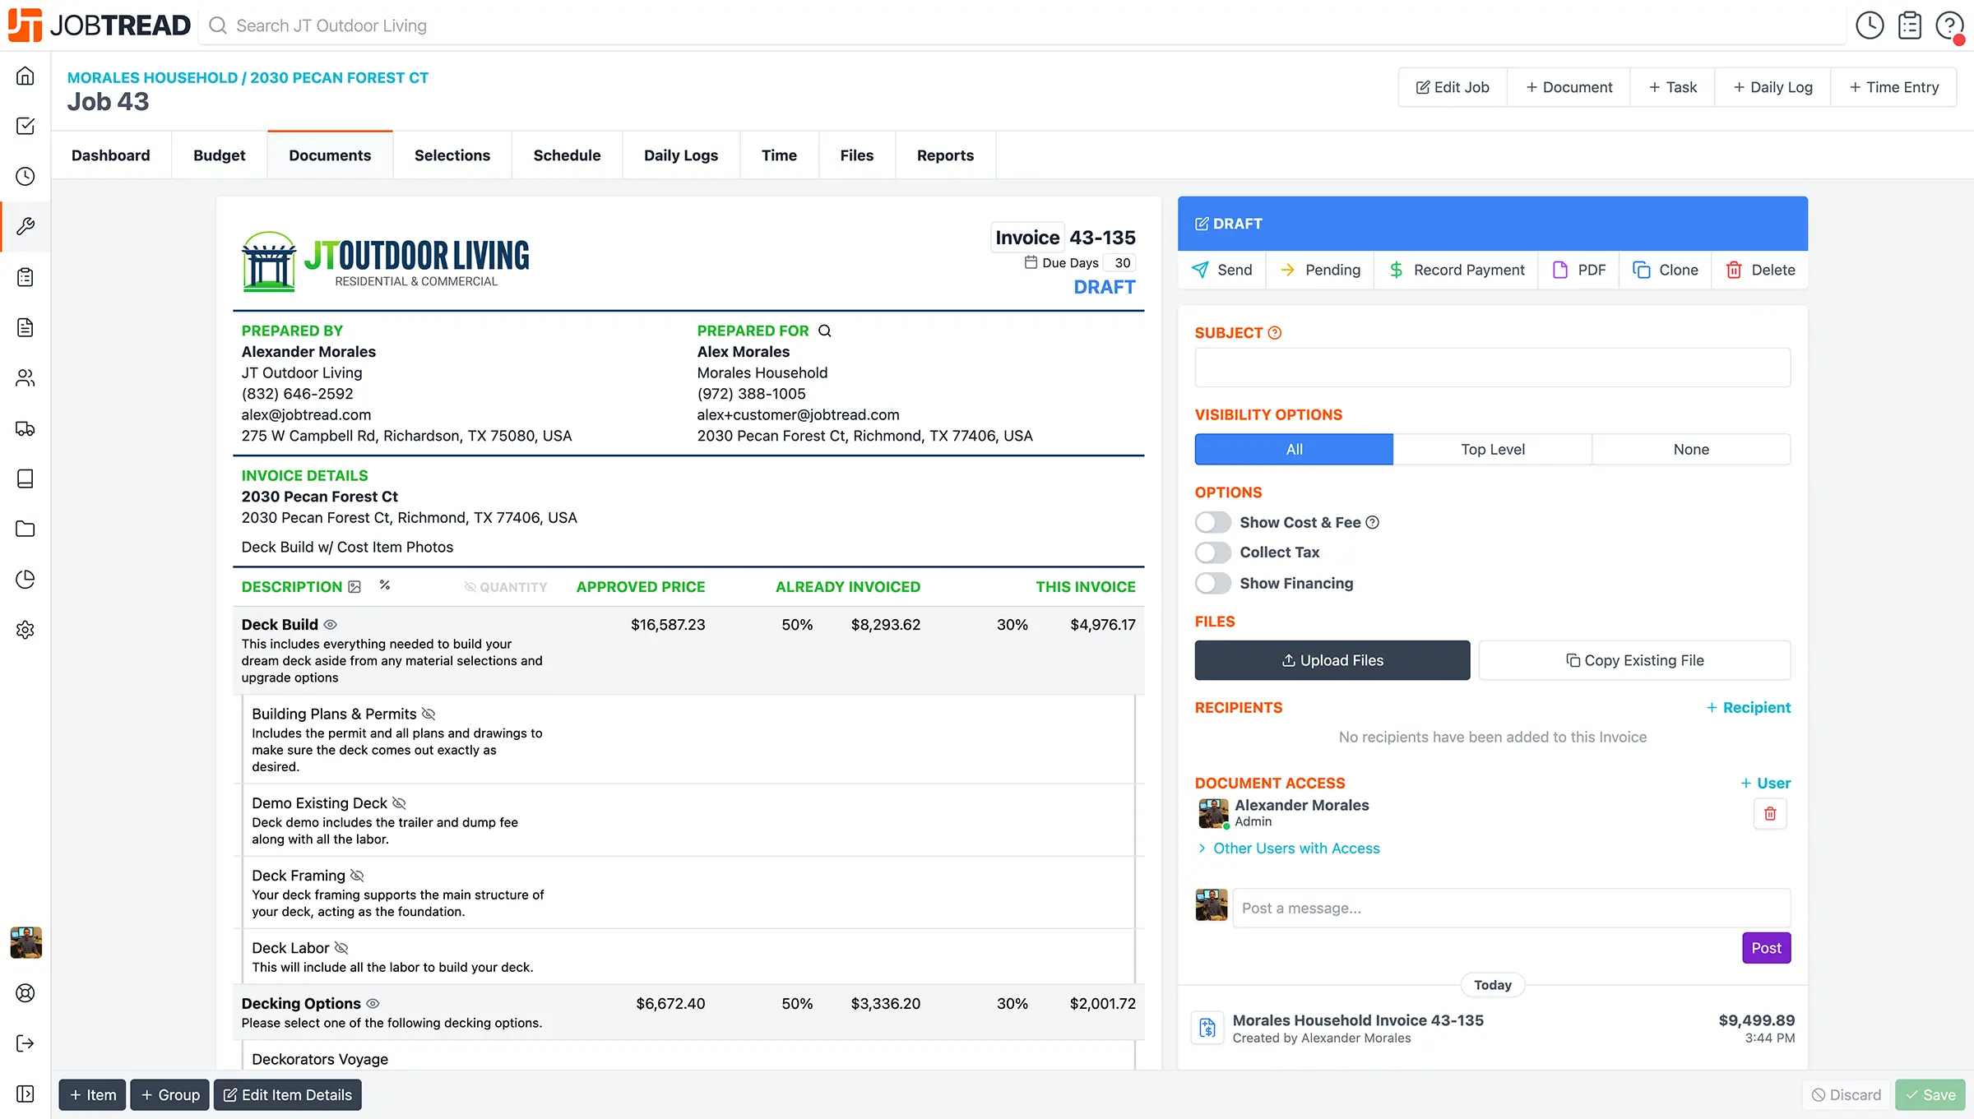Open the Schedule tab
This screenshot has width=1974, height=1119.
click(x=567, y=155)
